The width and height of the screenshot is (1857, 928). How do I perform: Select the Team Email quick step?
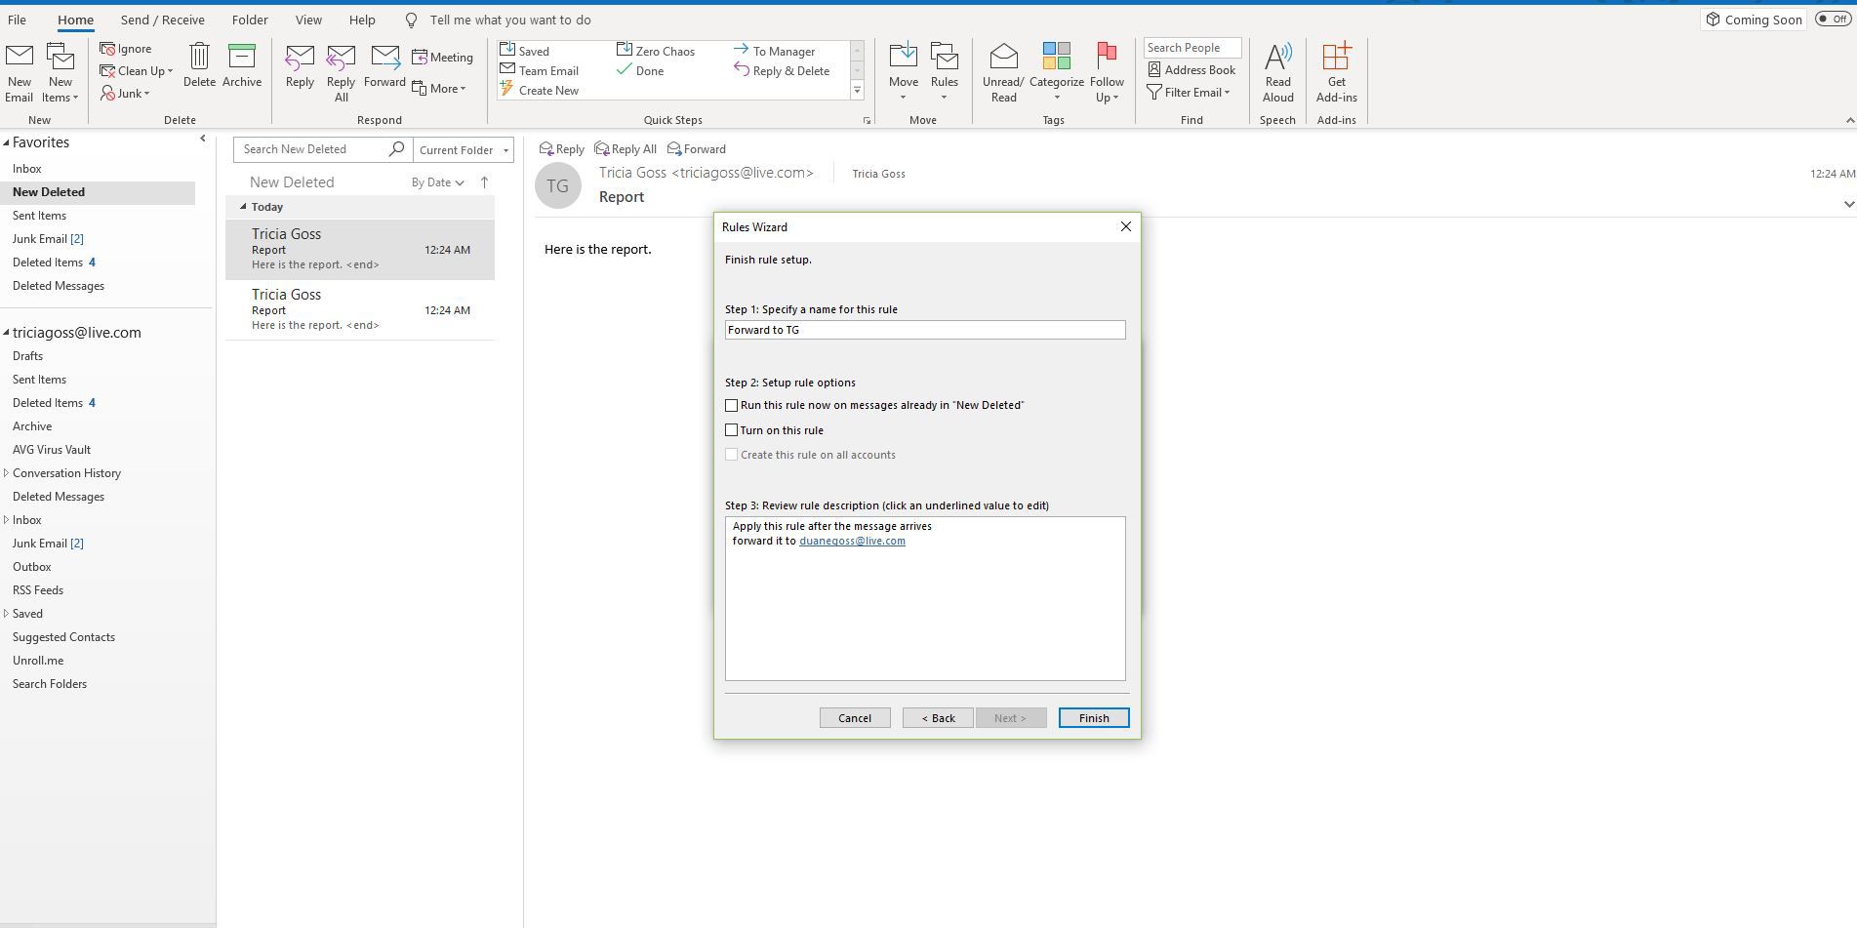(540, 70)
